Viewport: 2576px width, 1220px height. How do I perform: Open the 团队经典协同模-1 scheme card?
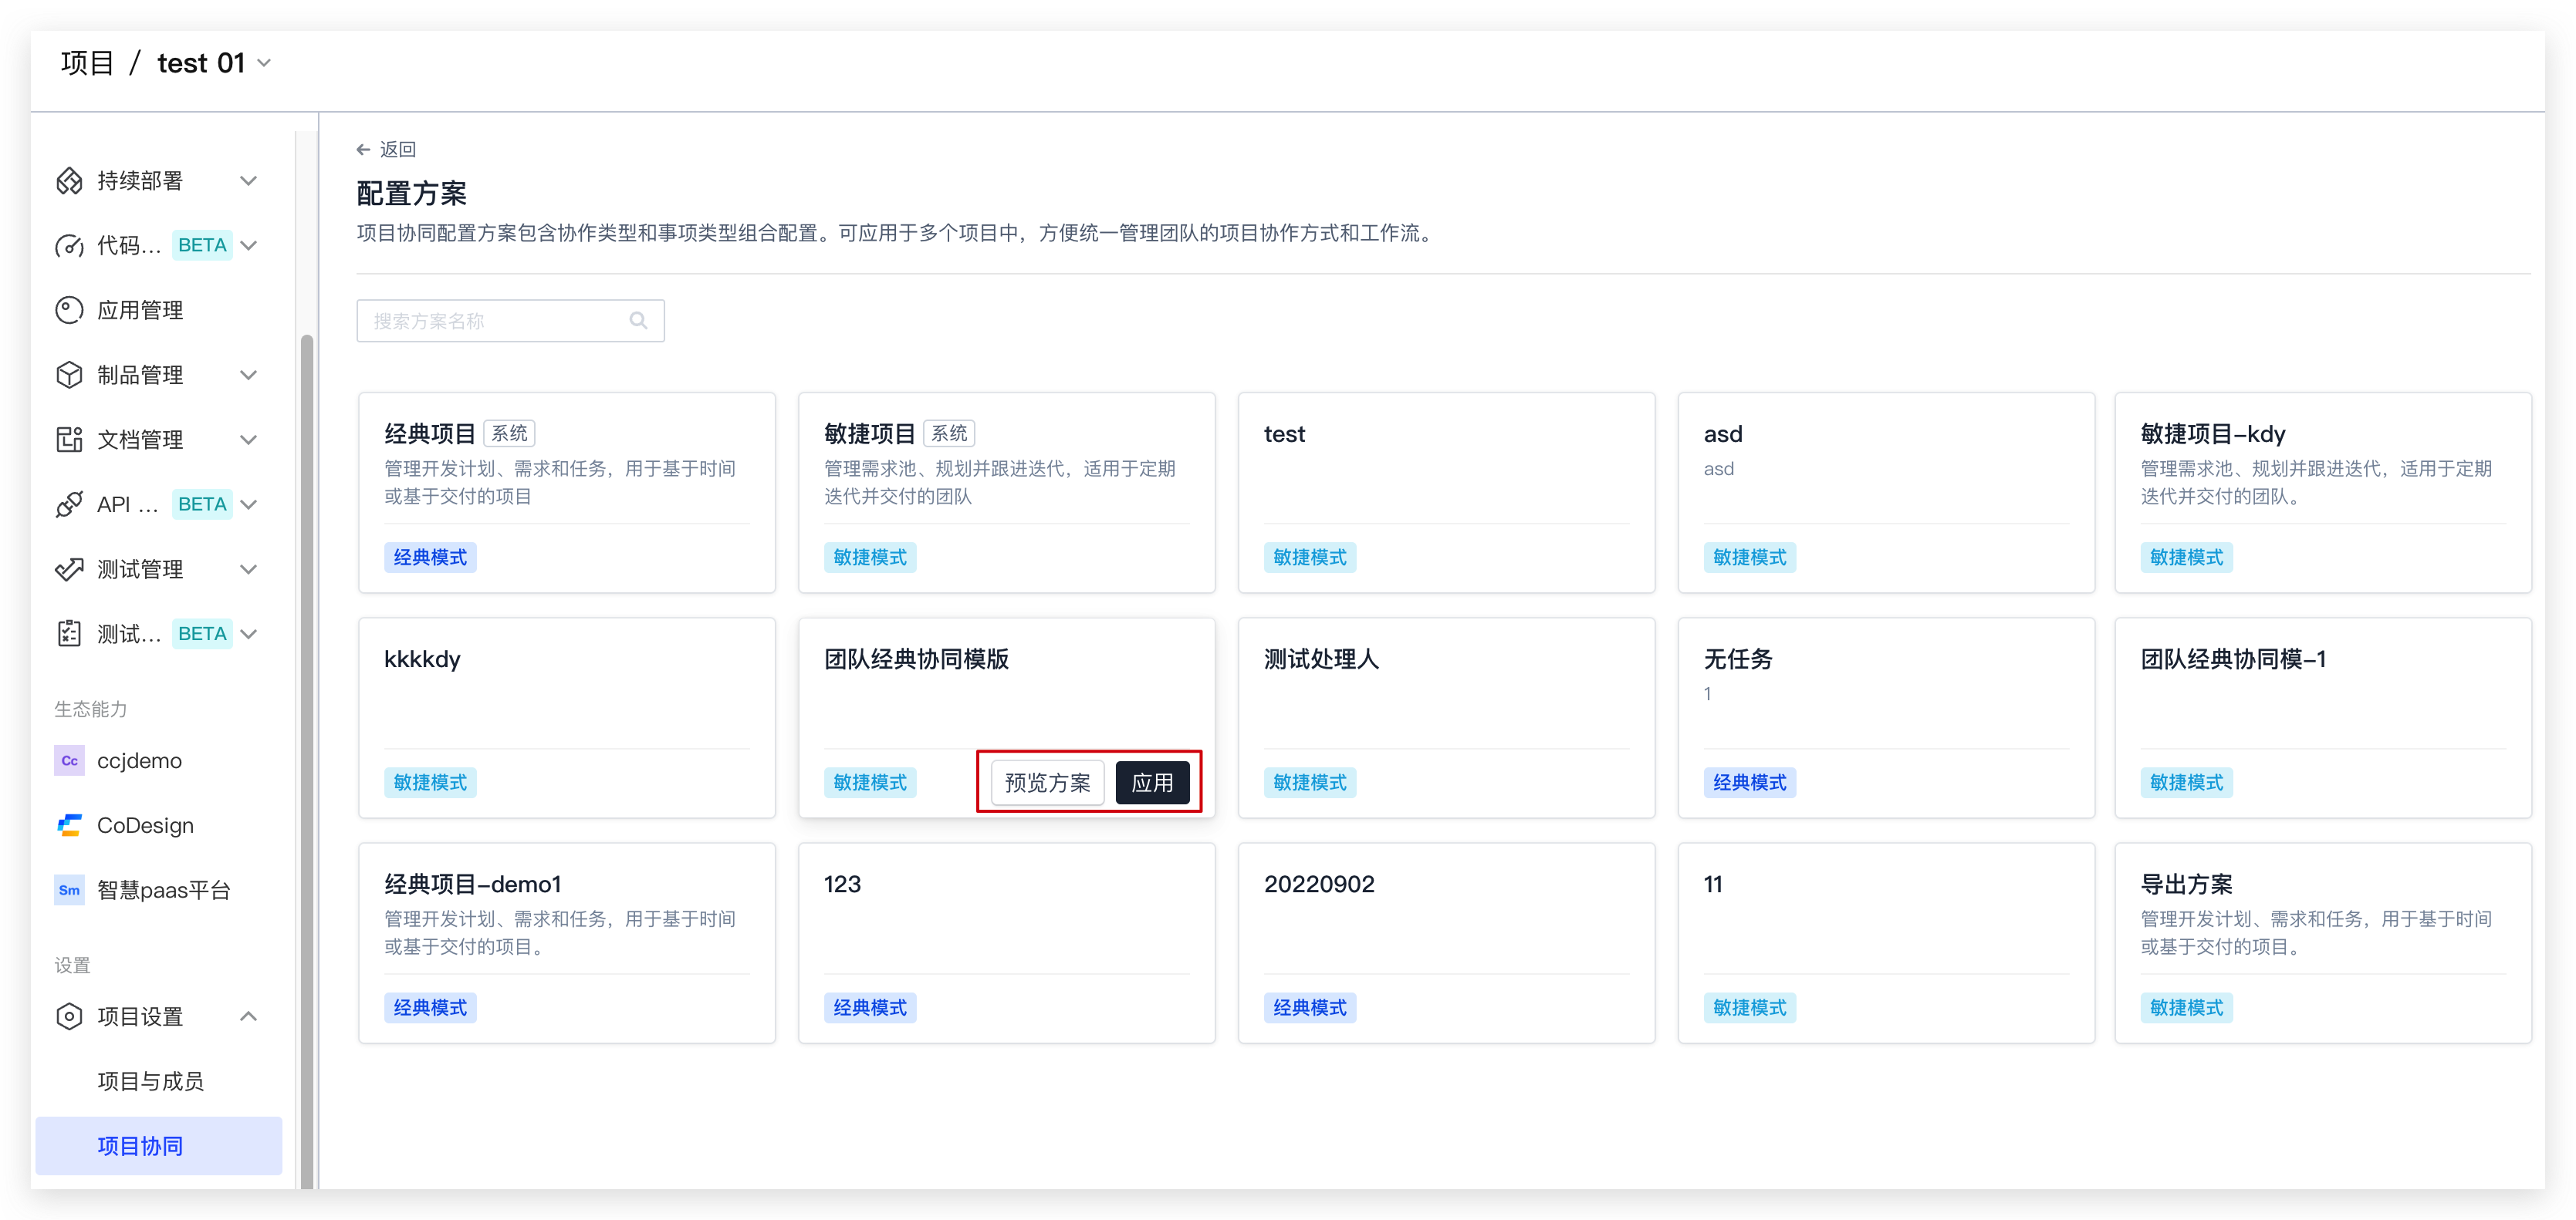(2323, 717)
